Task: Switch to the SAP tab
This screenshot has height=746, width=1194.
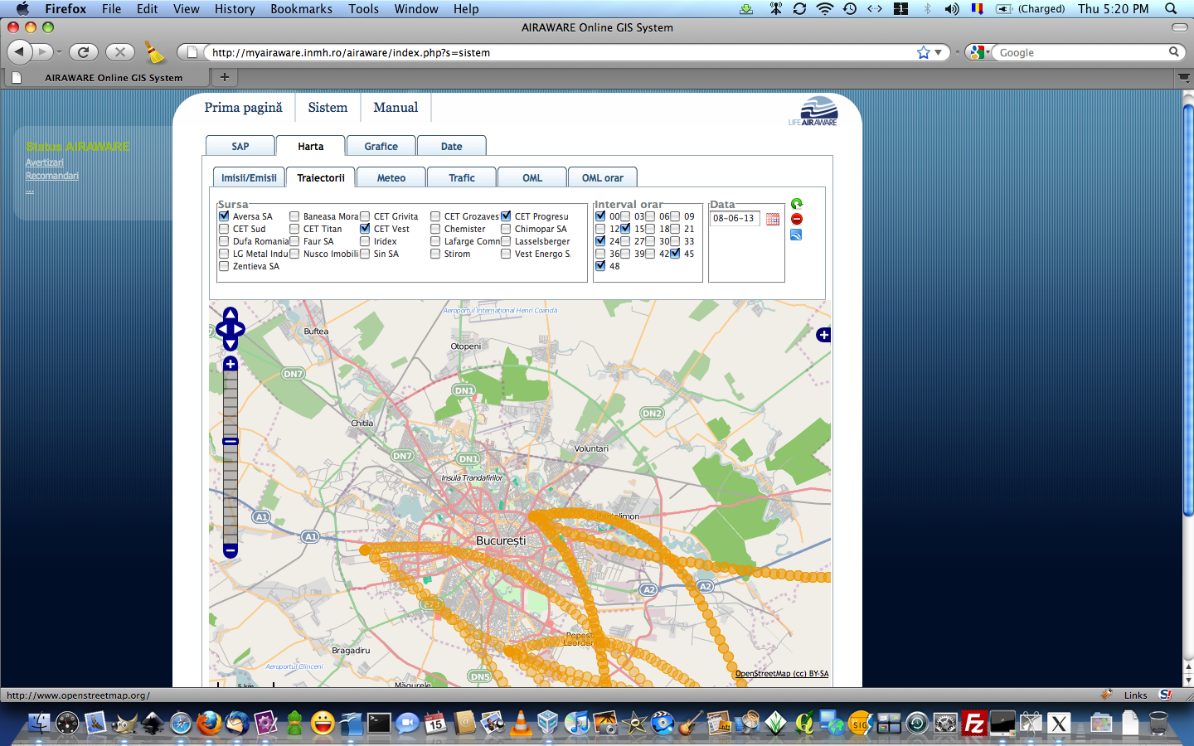Action: (240, 146)
